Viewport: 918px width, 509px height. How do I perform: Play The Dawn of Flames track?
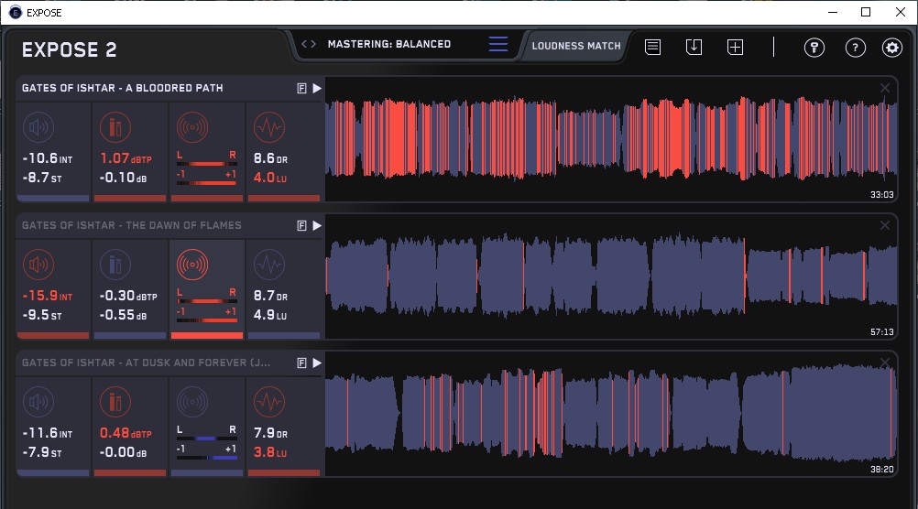click(317, 226)
